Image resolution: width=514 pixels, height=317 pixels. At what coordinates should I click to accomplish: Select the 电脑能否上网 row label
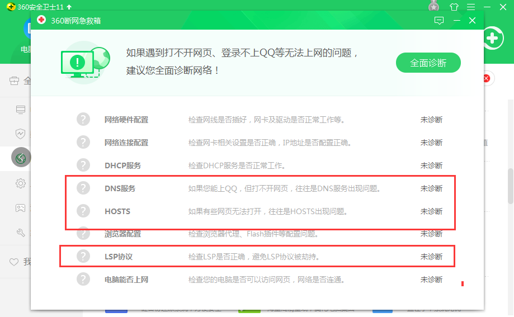[126, 280]
